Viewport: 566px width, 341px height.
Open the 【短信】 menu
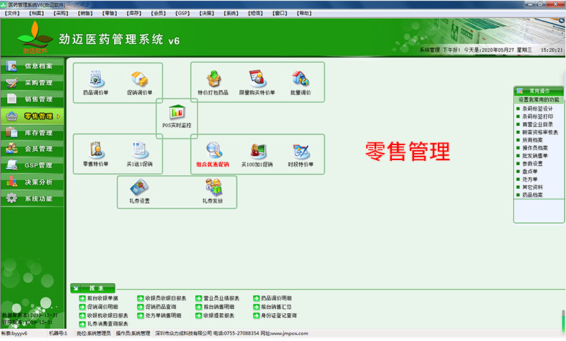coord(256,14)
